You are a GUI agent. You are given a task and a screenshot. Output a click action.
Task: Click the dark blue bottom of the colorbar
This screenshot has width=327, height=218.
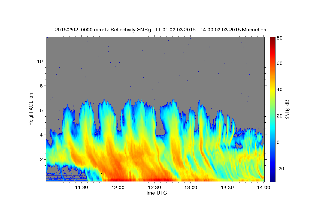click(272, 178)
